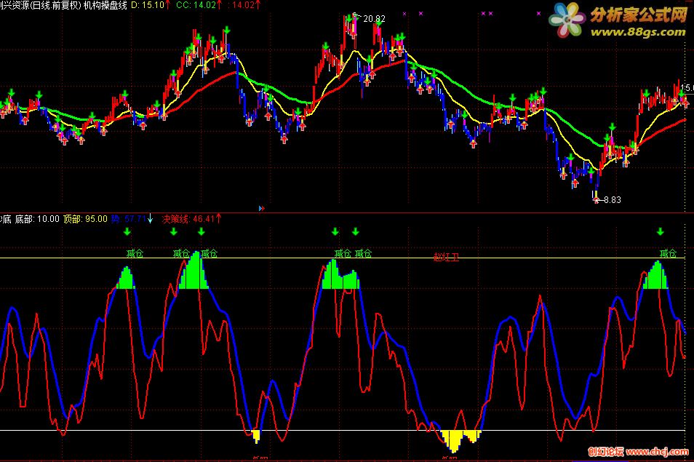Click the yellow 顶部: 95.00 label
The image size is (694, 462).
[x=85, y=218]
